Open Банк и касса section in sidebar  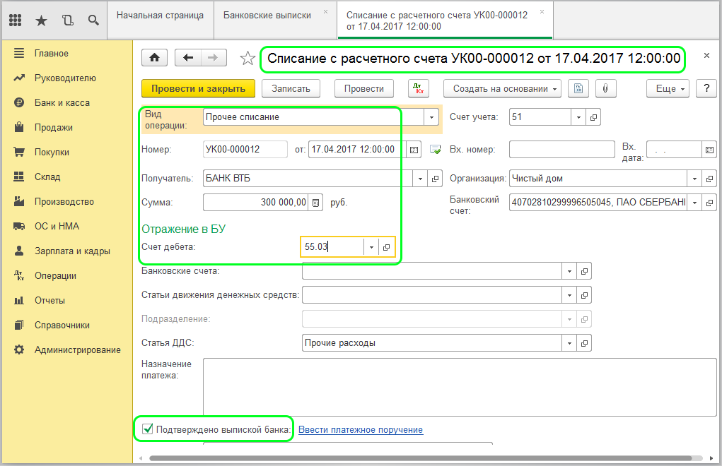pyautogui.click(x=62, y=102)
